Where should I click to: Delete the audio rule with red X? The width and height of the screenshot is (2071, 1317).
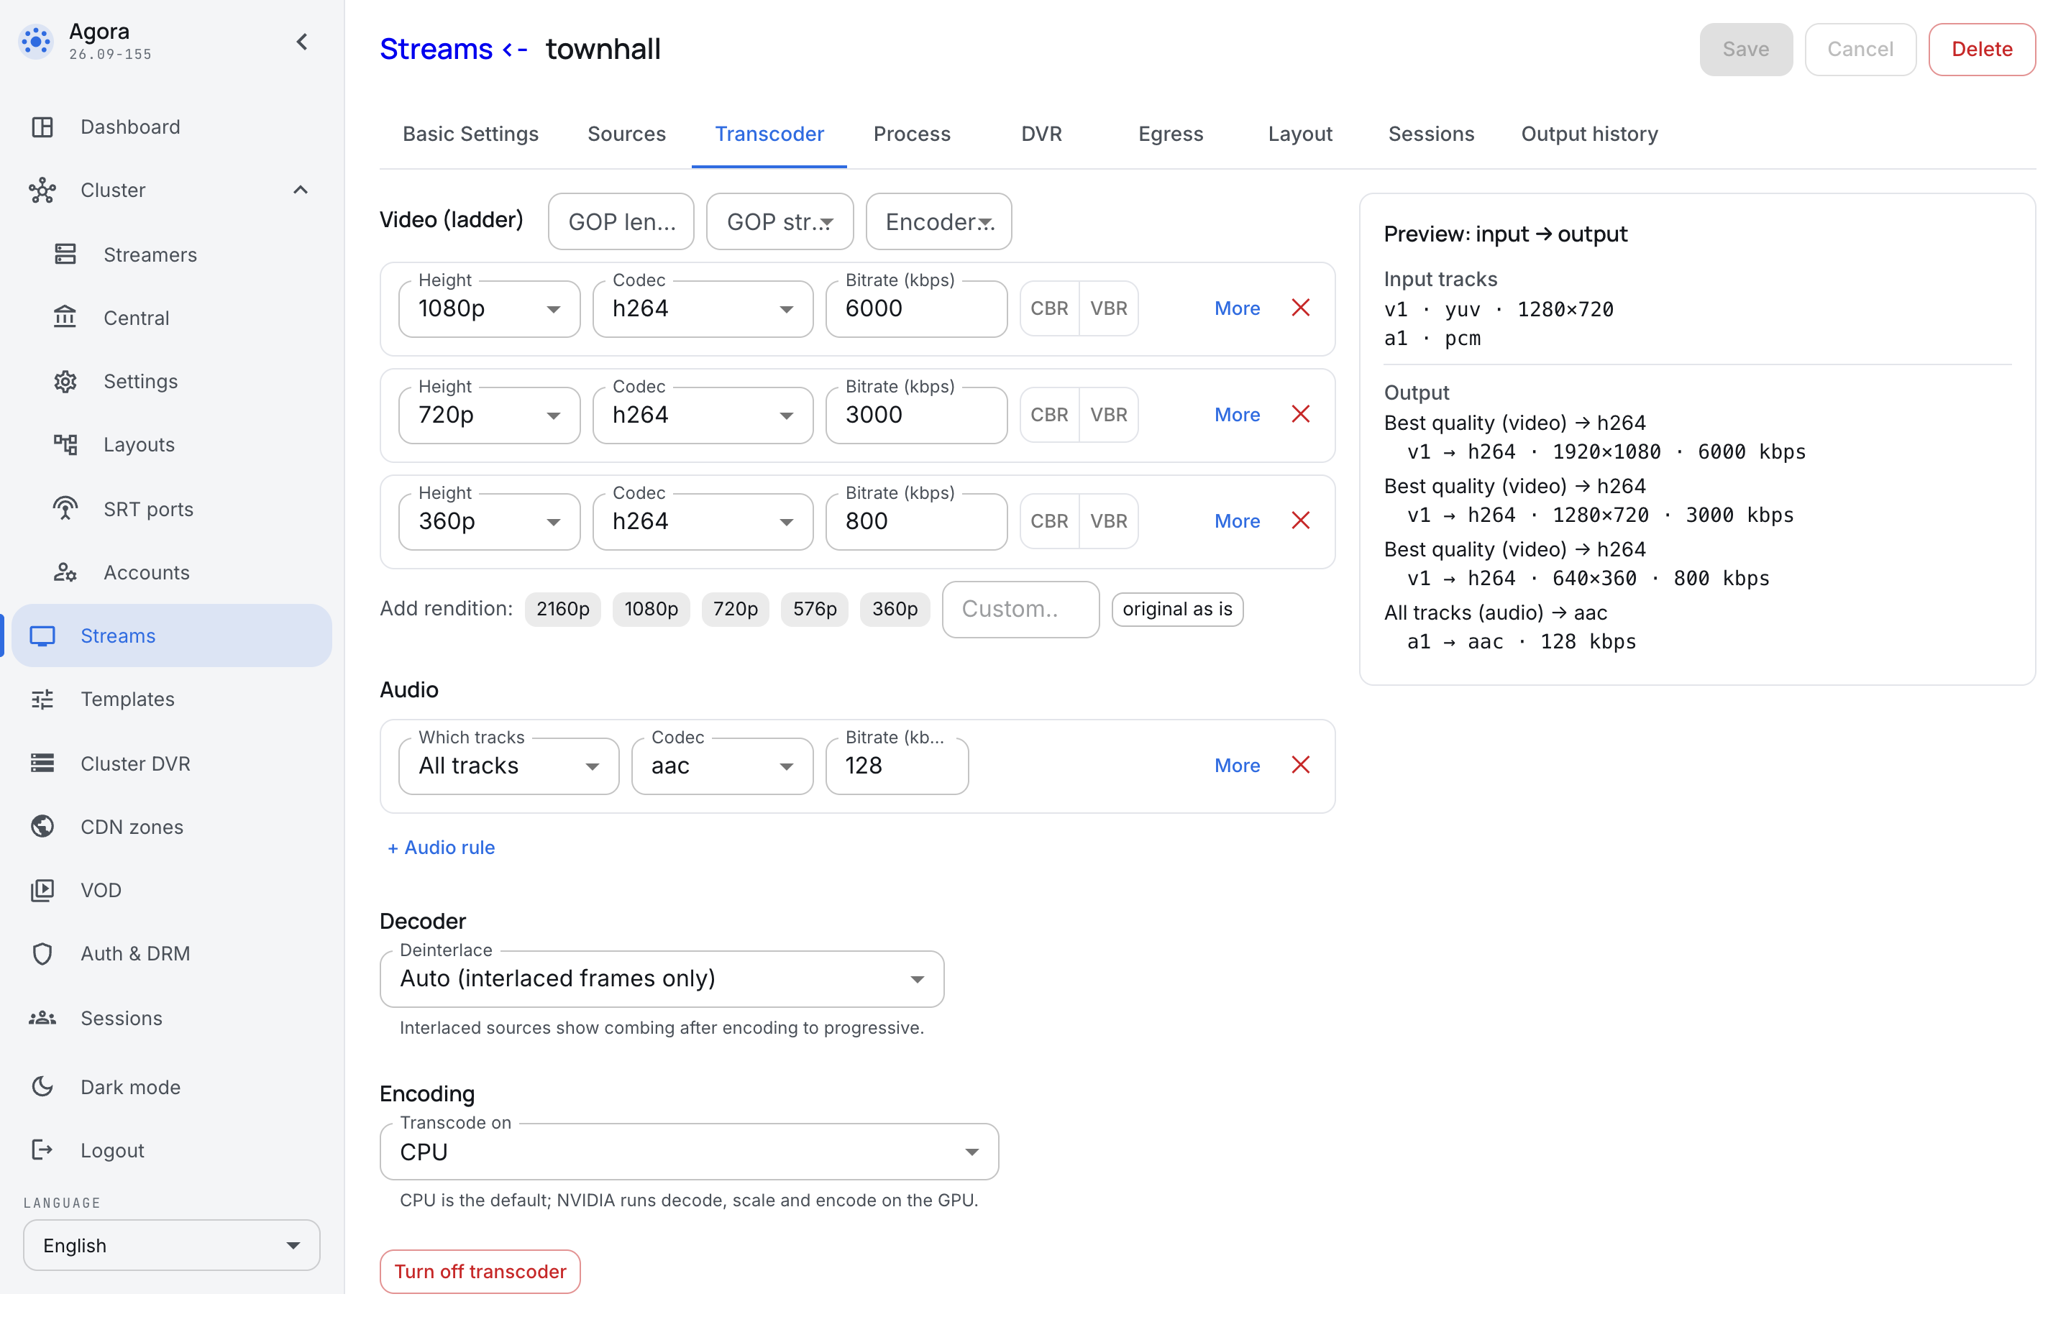tap(1300, 765)
